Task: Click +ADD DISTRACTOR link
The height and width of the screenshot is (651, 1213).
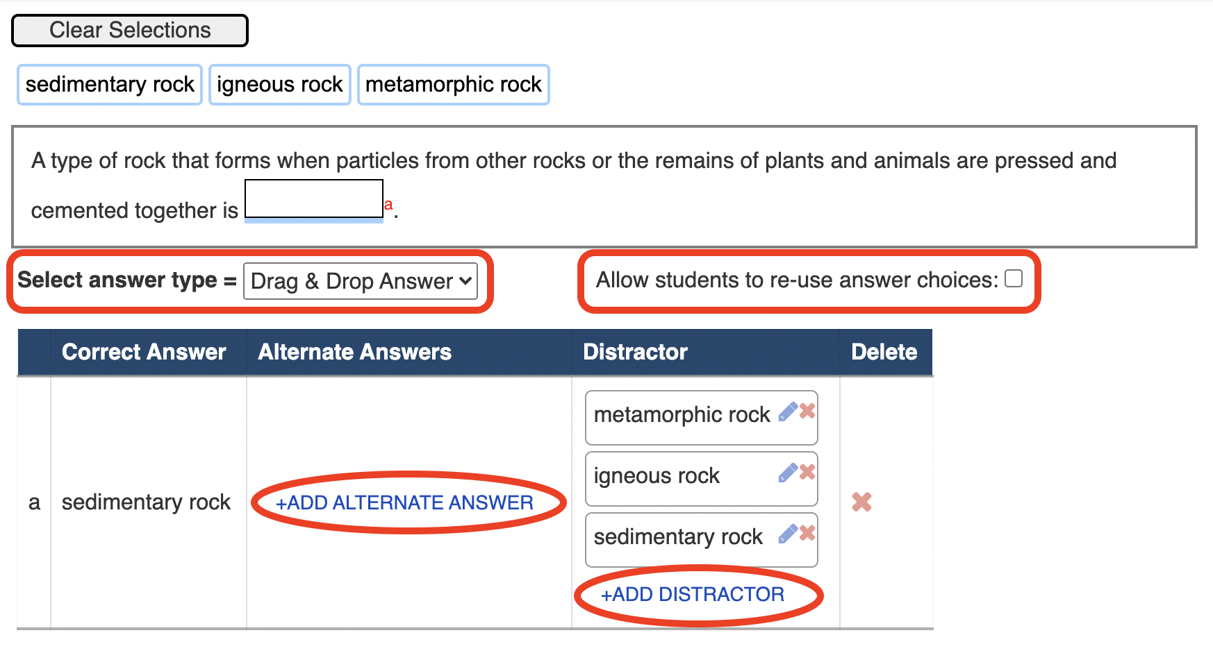Action: pos(693,594)
